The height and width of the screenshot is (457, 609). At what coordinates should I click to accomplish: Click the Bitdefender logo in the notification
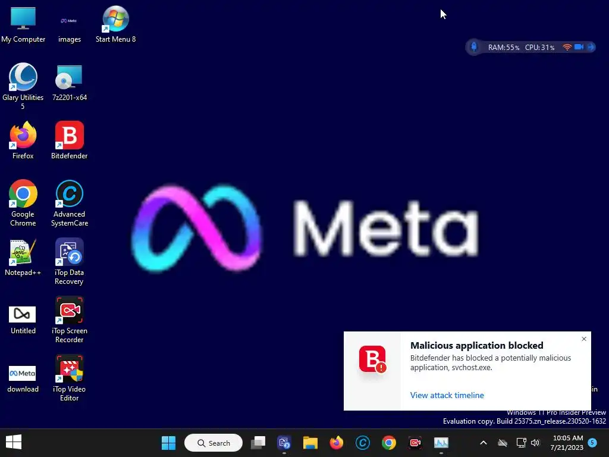pyautogui.click(x=372, y=359)
